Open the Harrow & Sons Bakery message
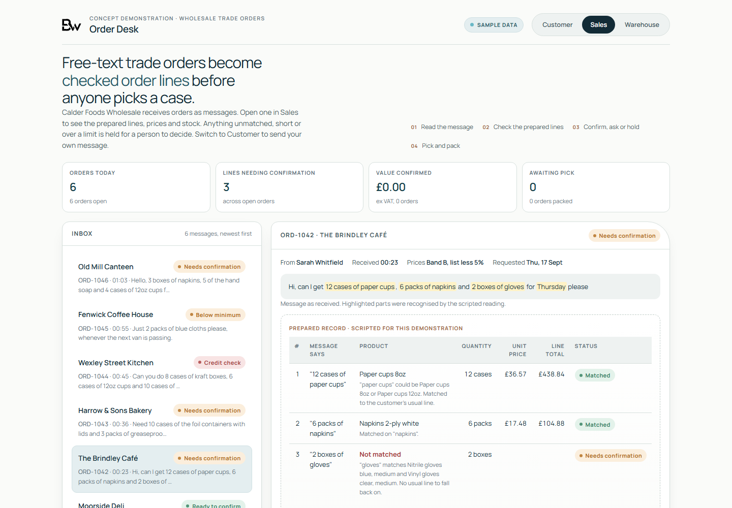This screenshot has height=508, width=732. 162,422
